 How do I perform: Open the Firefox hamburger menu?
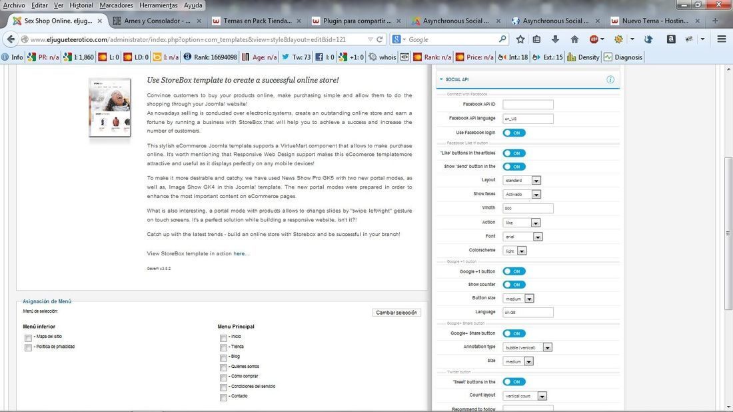pos(721,40)
